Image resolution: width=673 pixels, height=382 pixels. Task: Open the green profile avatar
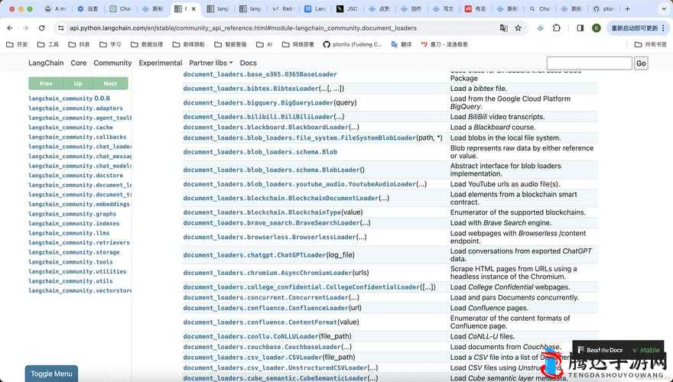pos(596,28)
